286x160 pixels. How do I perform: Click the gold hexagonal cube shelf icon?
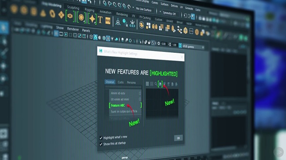coord(186,31)
